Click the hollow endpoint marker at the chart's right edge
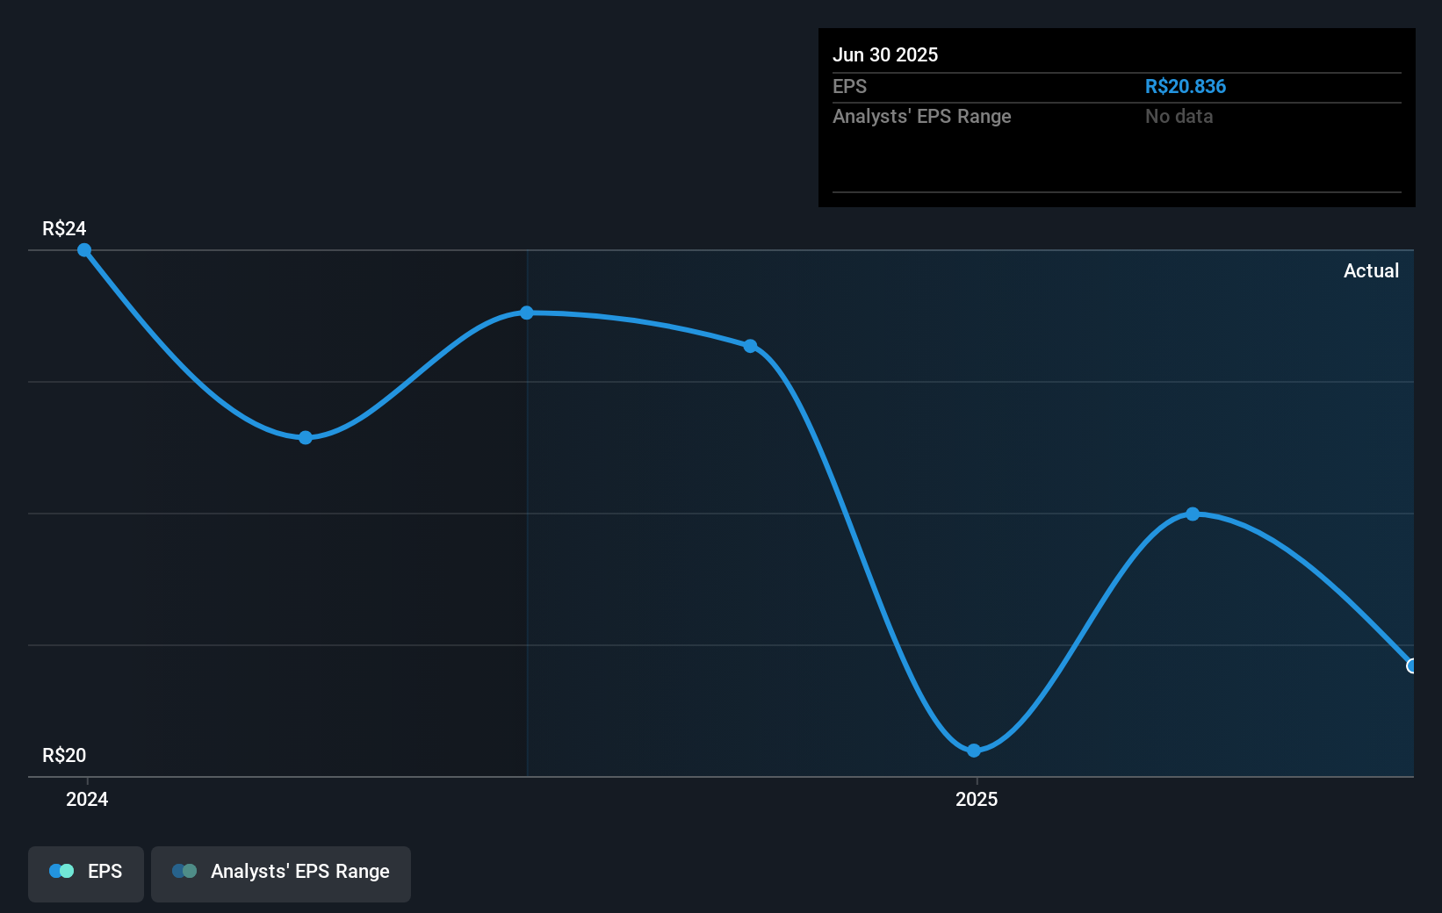Viewport: 1442px width, 913px height. pyautogui.click(x=1412, y=667)
